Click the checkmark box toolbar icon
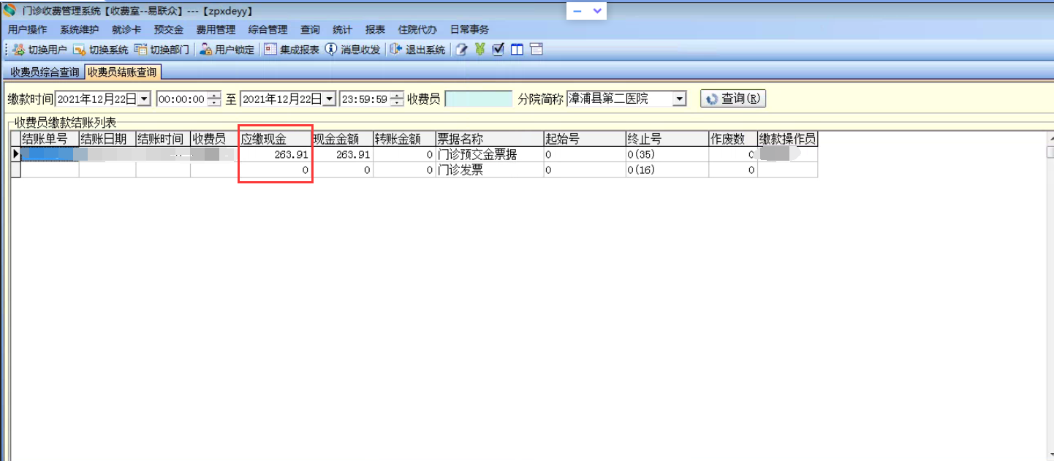 pyautogui.click(x=498, y=50)
